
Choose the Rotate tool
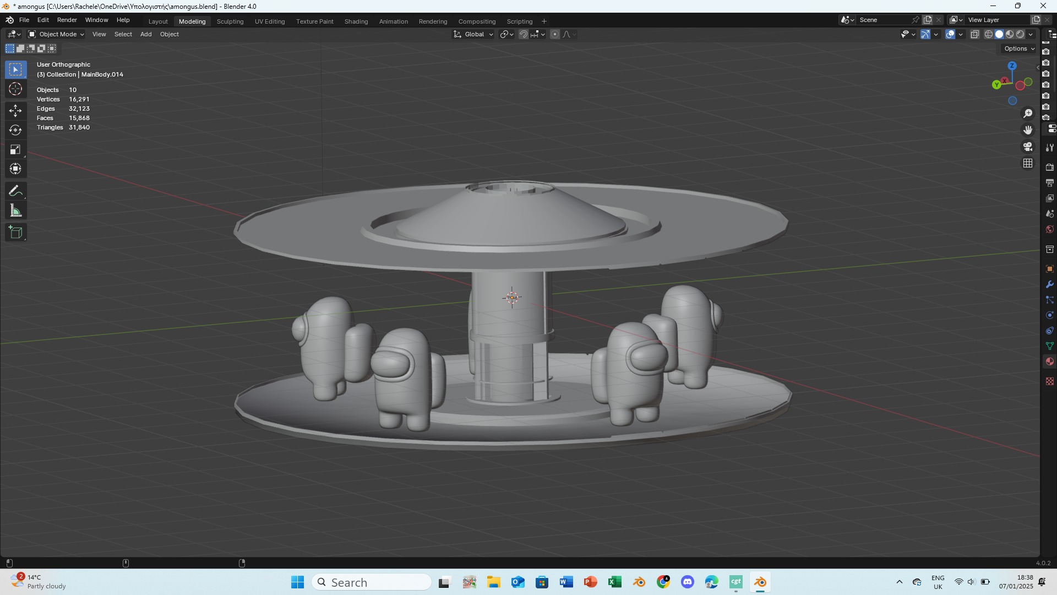pos(15,130)
